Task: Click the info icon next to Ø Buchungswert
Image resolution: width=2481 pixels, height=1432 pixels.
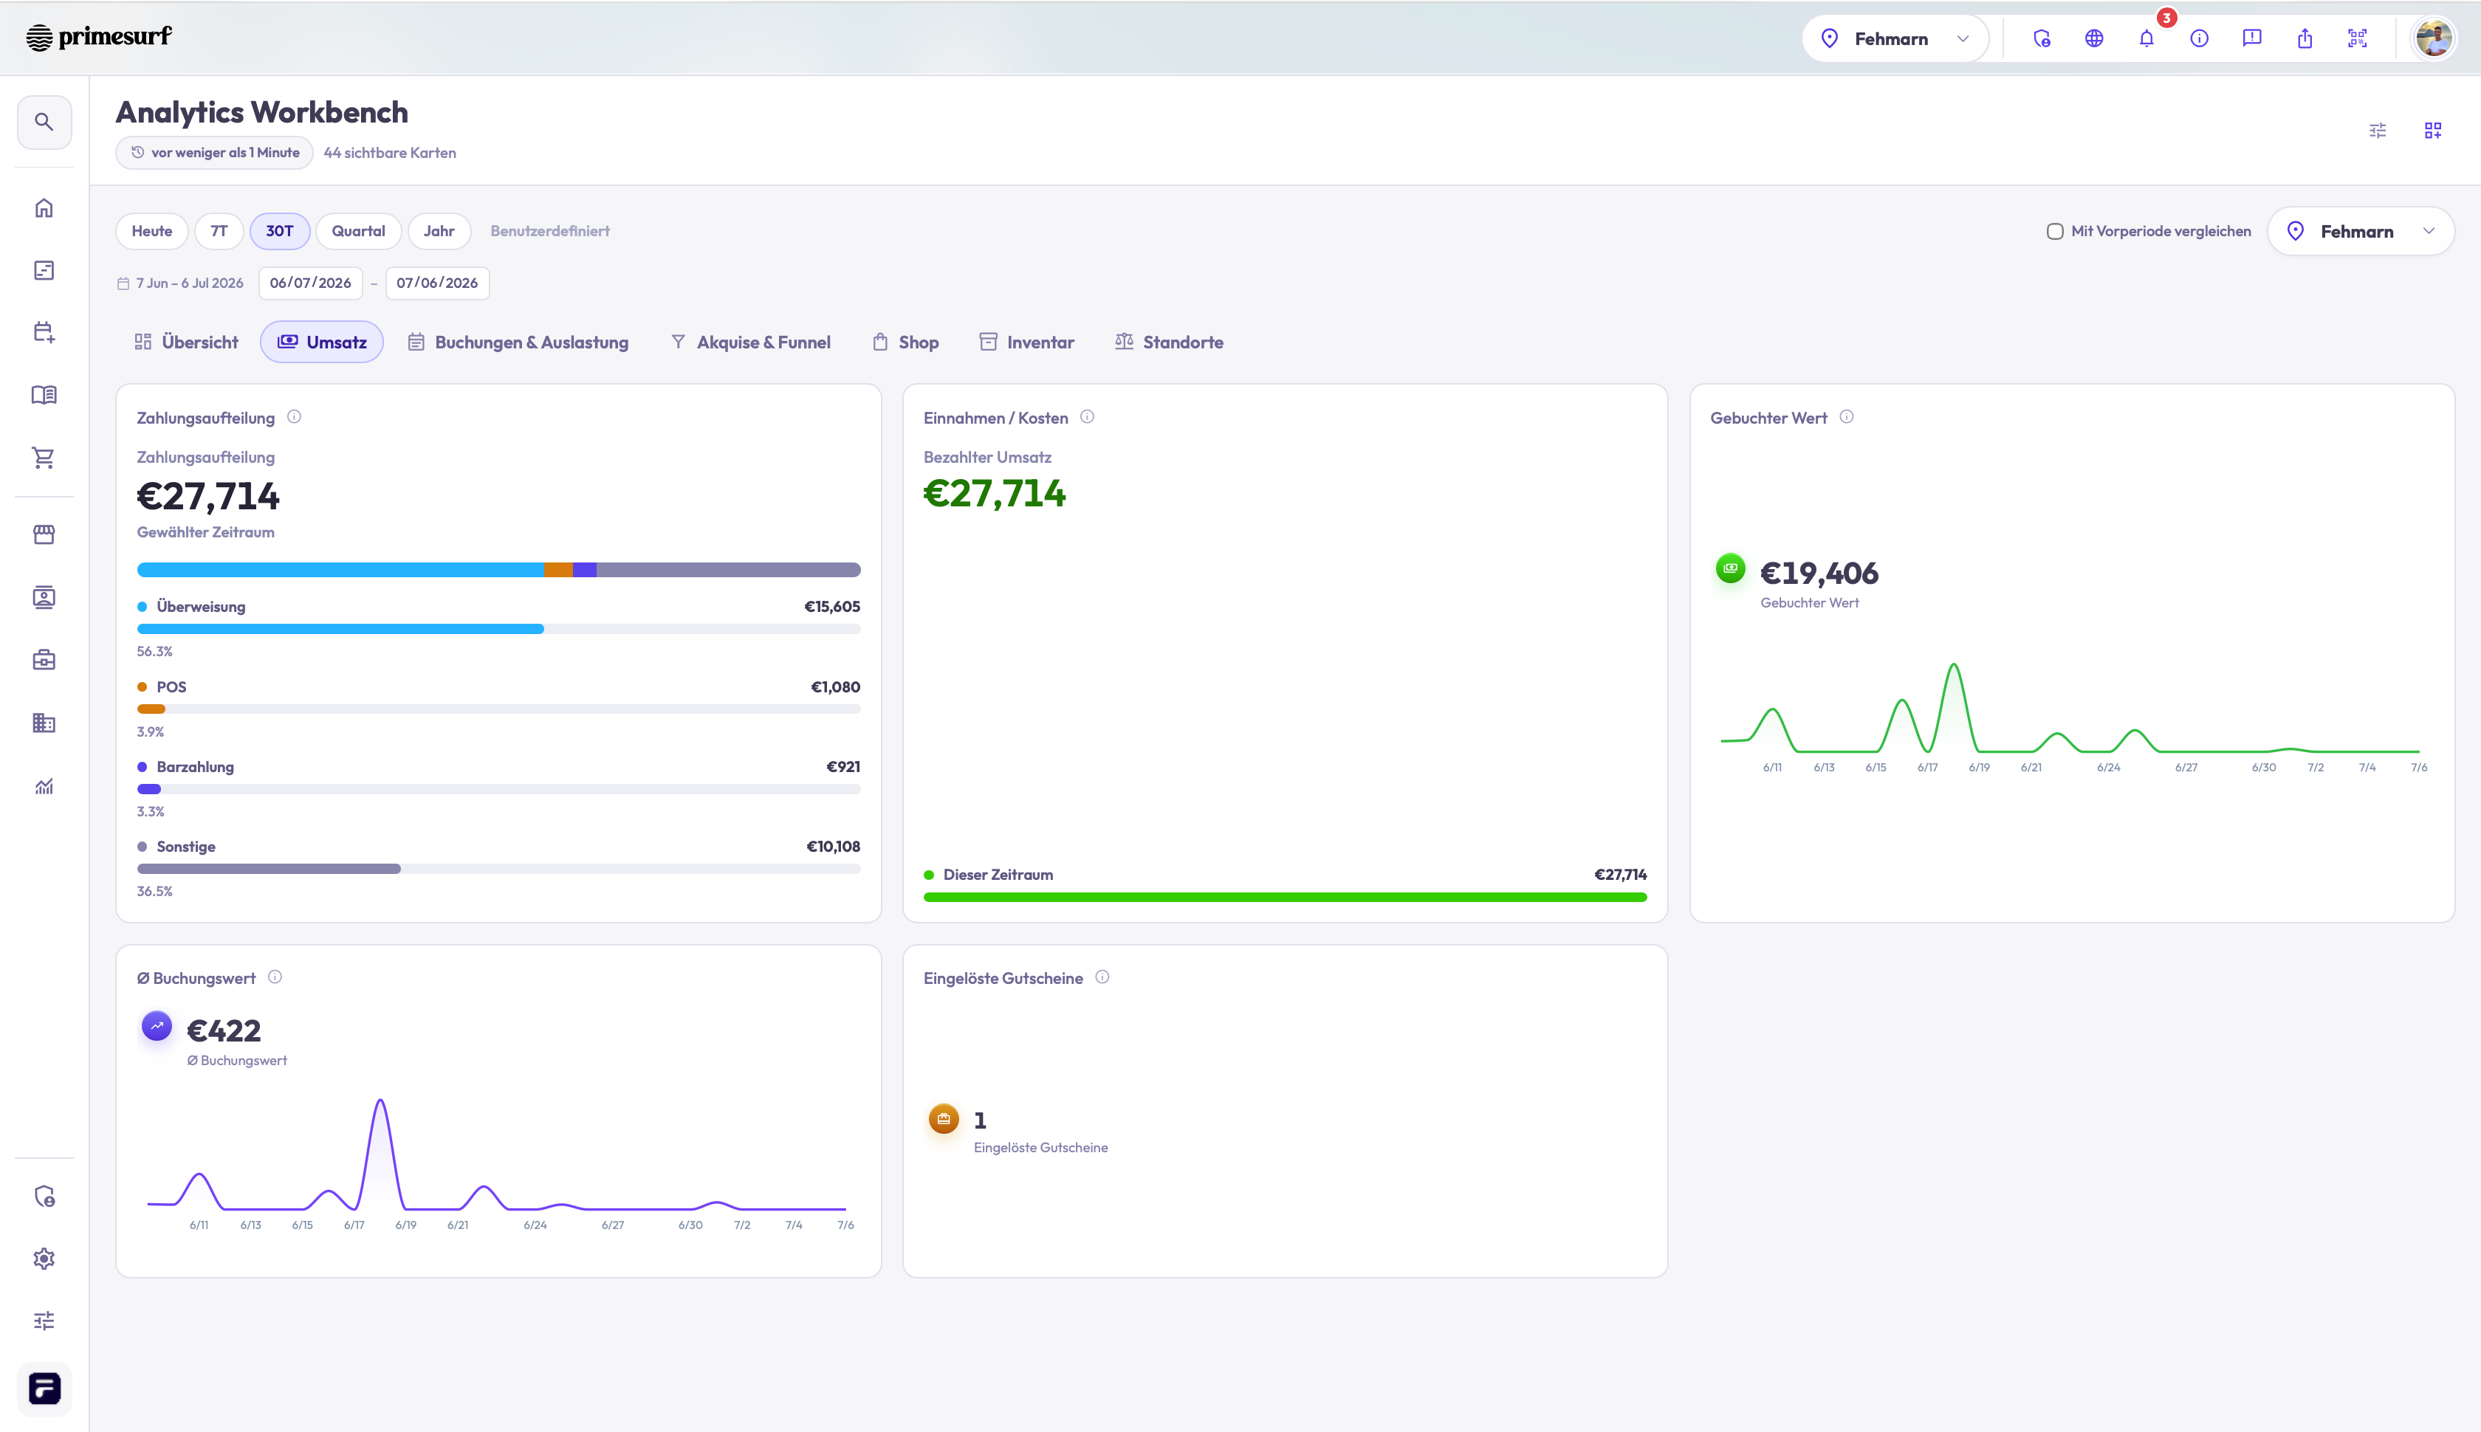Action: pos(275,977)
